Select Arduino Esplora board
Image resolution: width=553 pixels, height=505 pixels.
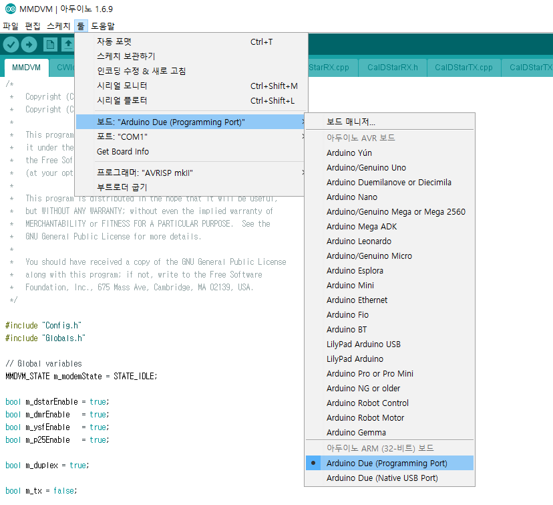click(x=389, y=270)
